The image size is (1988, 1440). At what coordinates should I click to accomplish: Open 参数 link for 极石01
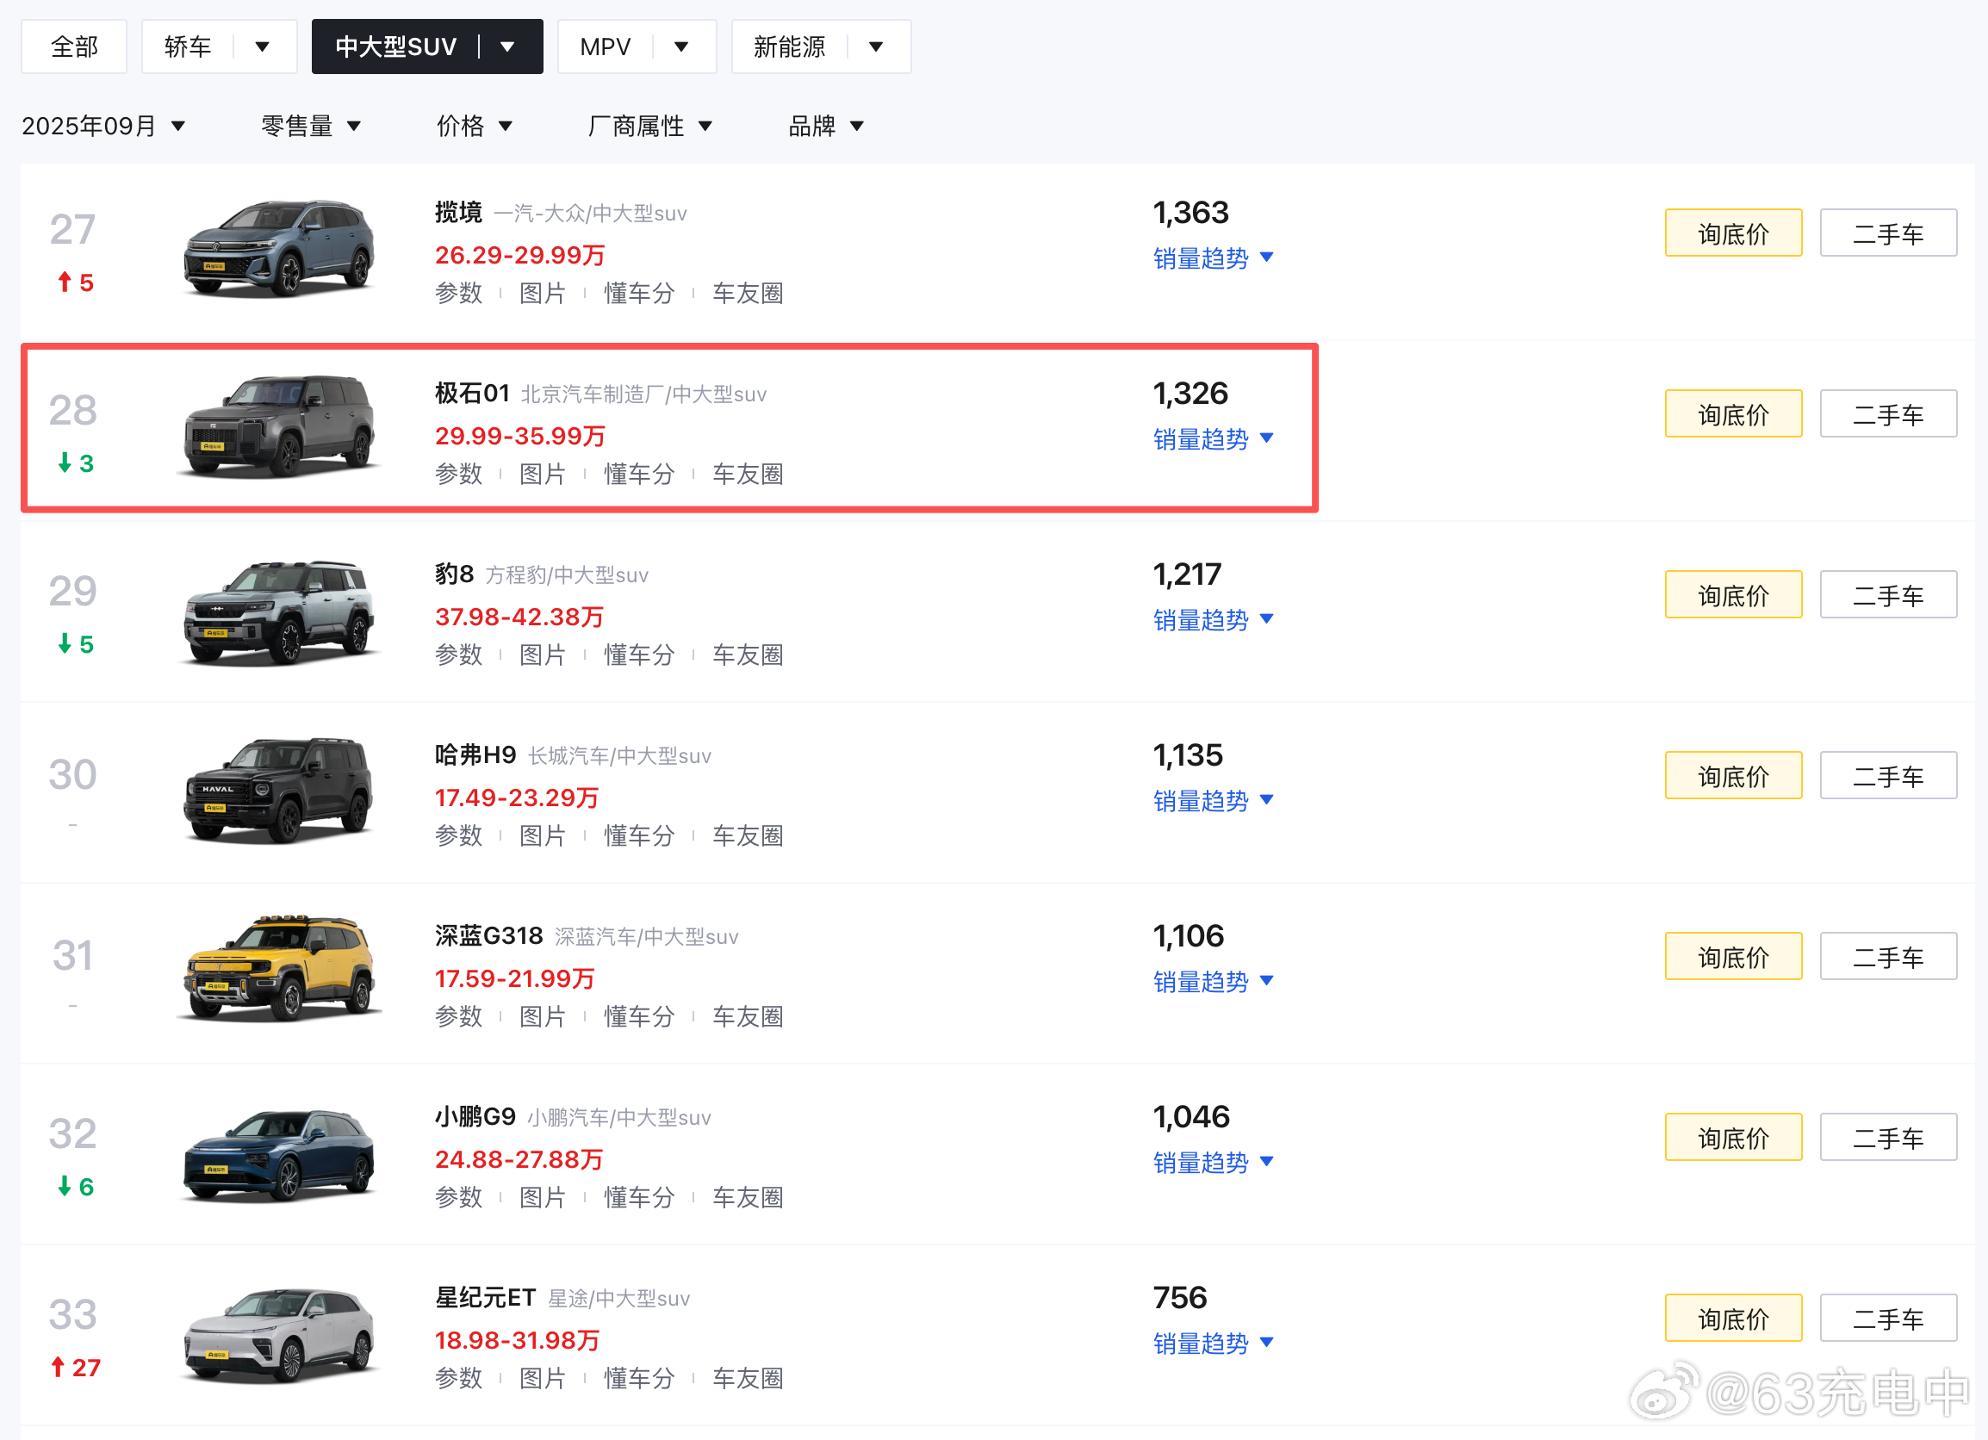(458, 475)
